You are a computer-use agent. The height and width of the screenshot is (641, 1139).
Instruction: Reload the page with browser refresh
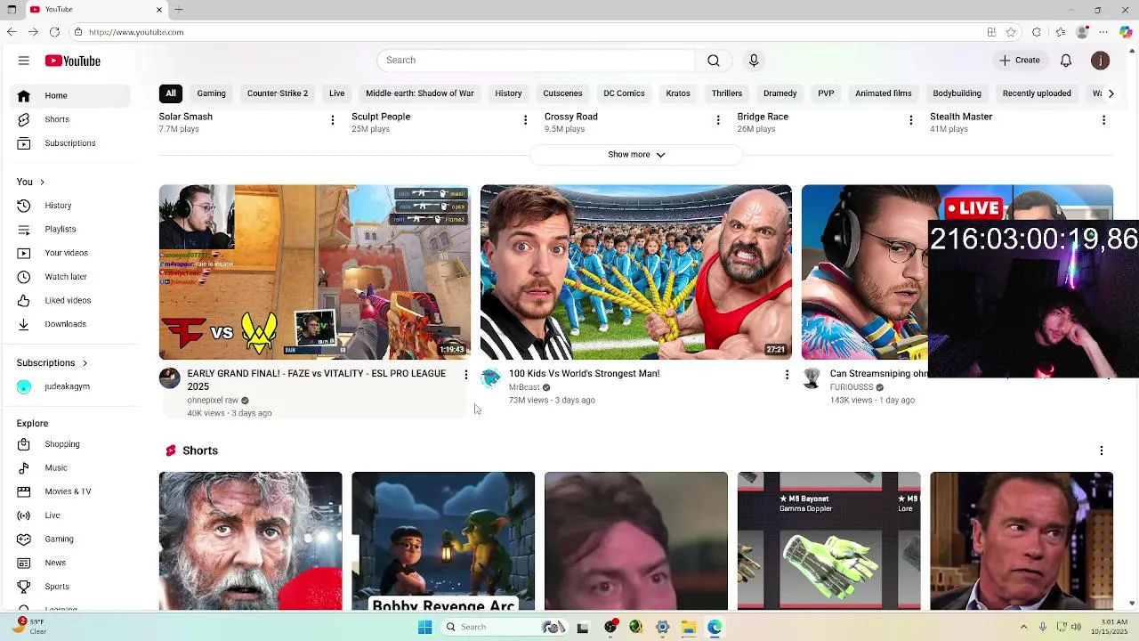coord(54,32)
